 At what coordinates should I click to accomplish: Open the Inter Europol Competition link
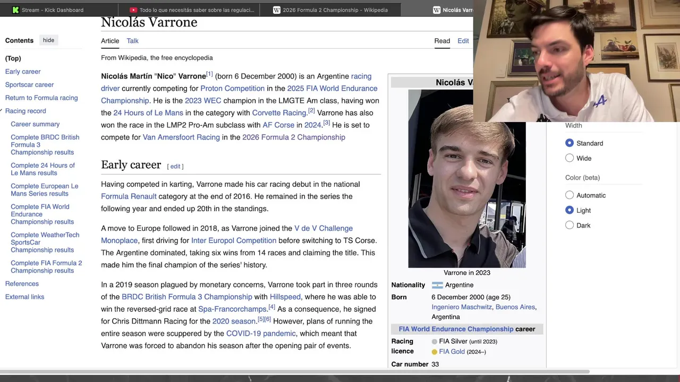tap(234, 240)
